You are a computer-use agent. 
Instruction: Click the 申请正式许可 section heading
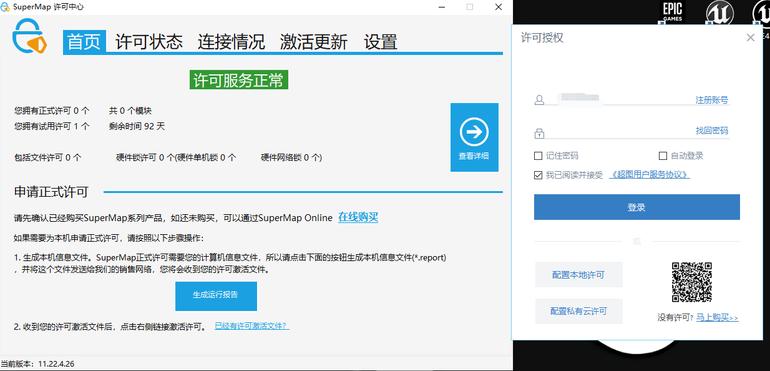[x=52, y=192]
